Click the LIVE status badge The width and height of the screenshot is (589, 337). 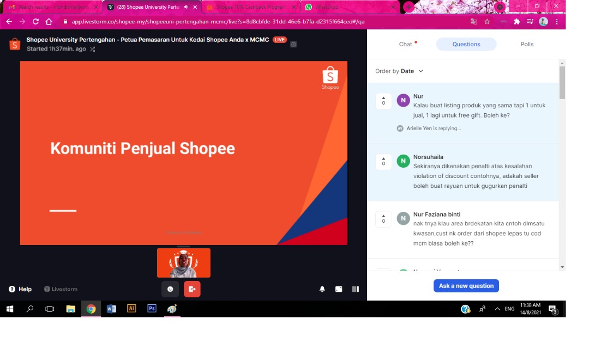pyautogui.click(x=279, y=40)
